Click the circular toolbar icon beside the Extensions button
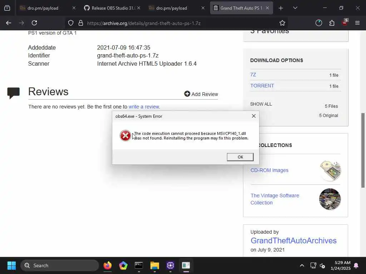The height and width of the screenshot is (274, 366). 318,23
